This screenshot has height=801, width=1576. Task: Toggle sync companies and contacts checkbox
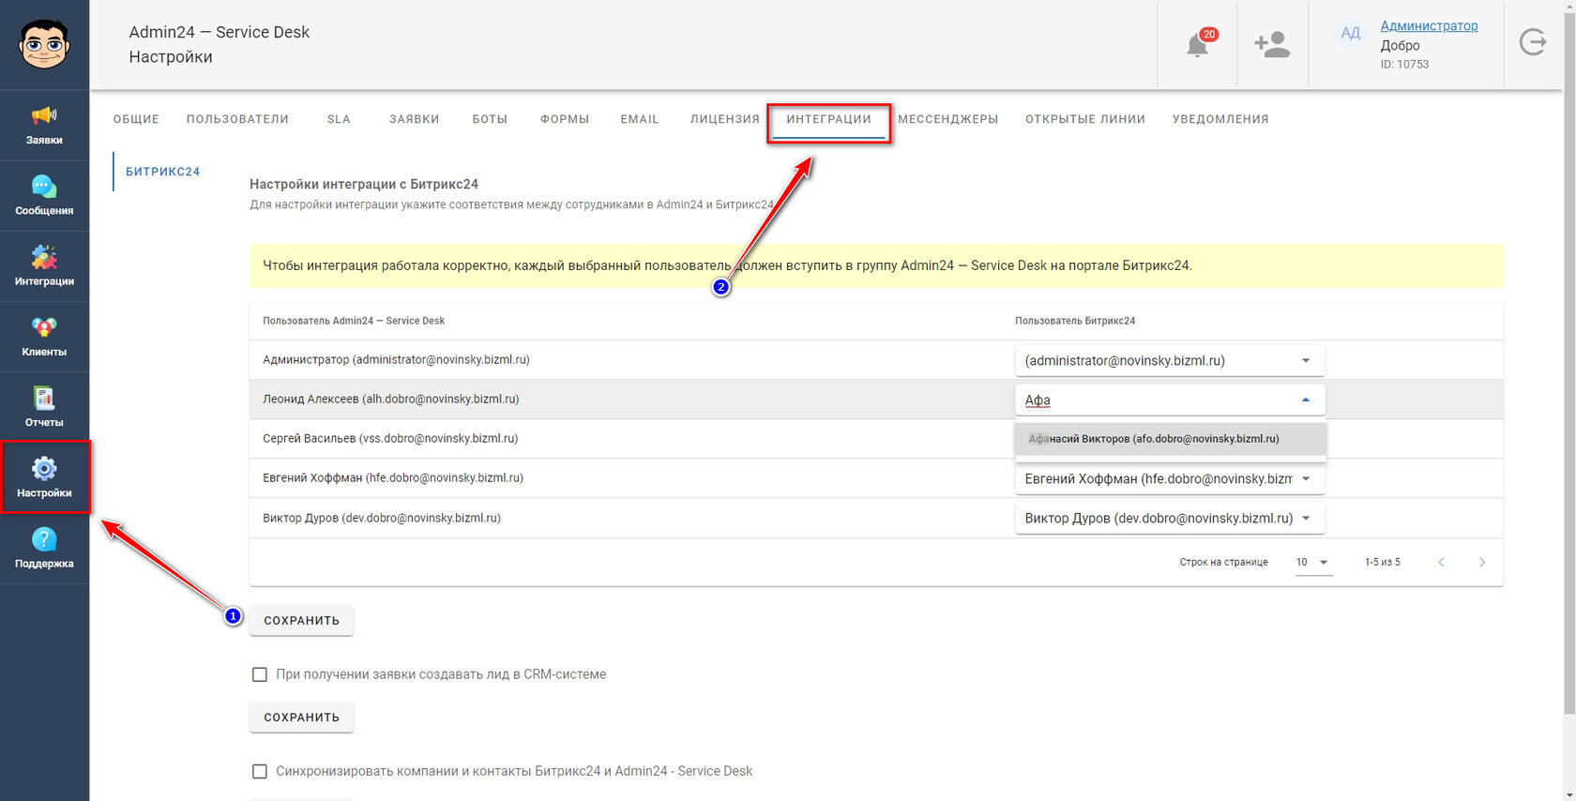tap(260, 771)
